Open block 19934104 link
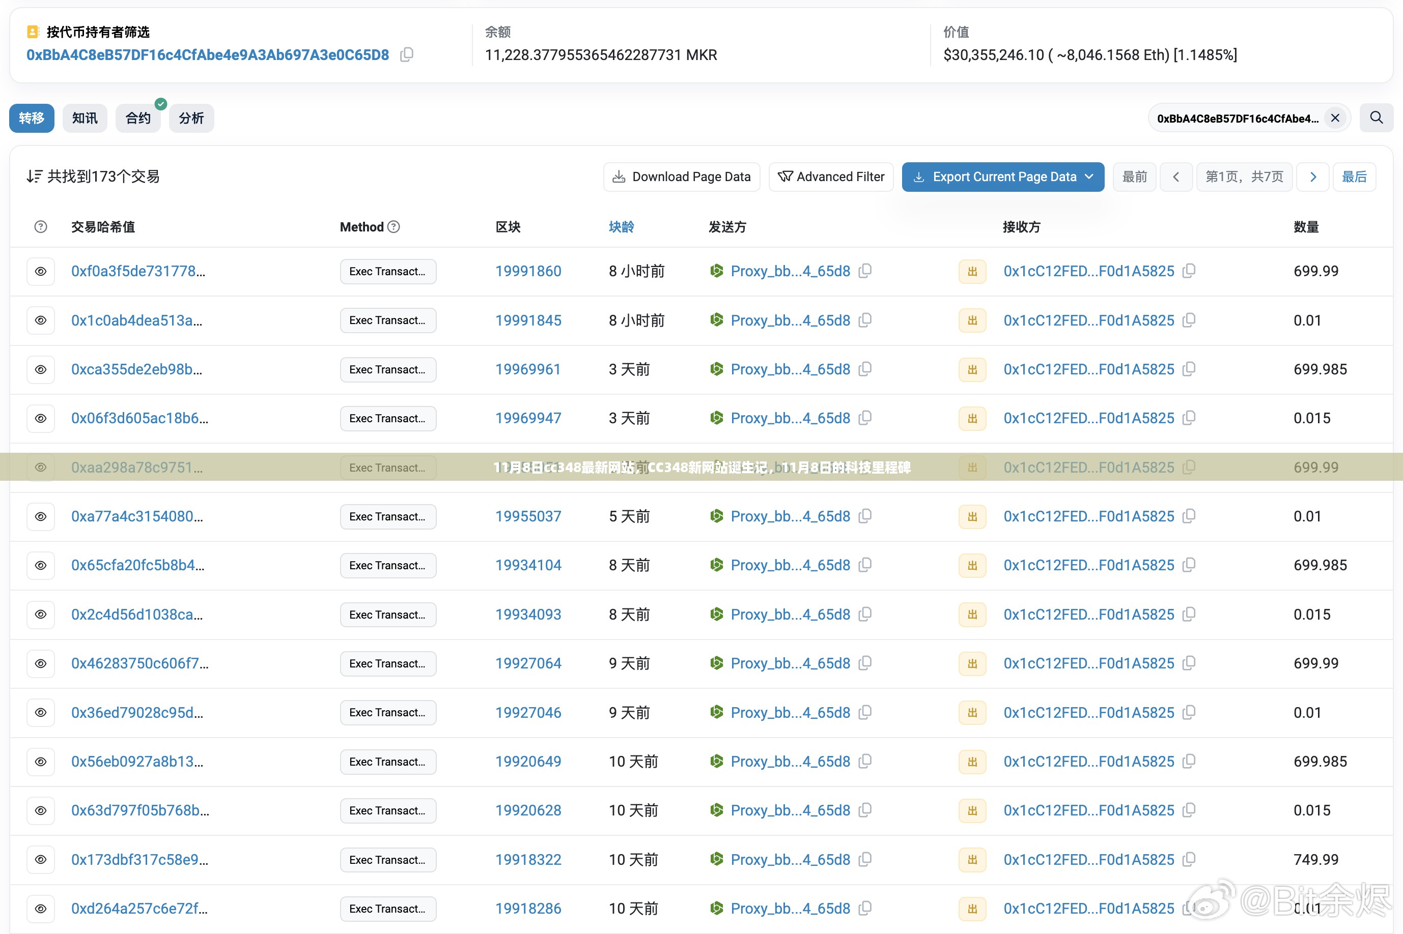The image size is (1403, 934). [x=528, y=565]
